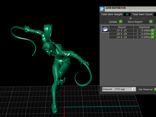Click quantity 1 in .37 X .37 row
The width and height of the screenshot is (156, 117).
coord(137,31)
